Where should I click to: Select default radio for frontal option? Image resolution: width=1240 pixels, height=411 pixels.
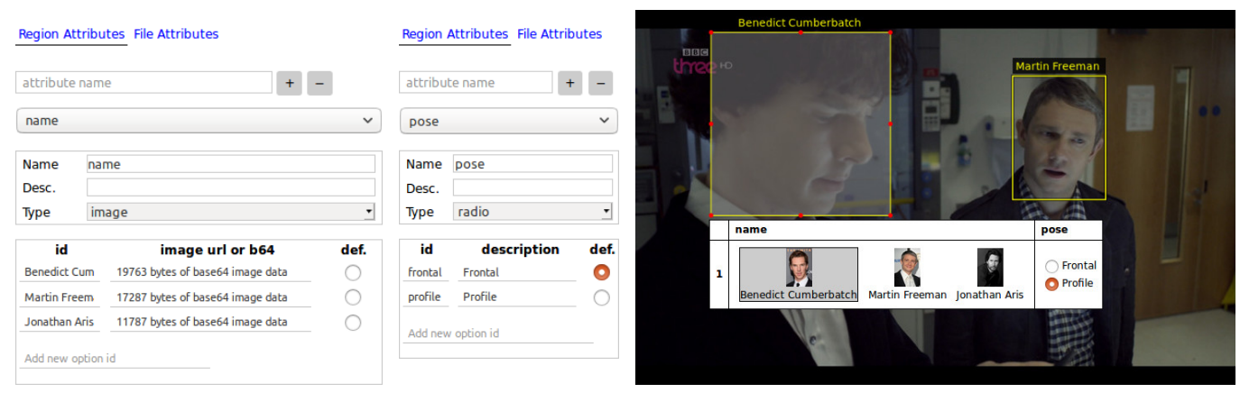601,272
